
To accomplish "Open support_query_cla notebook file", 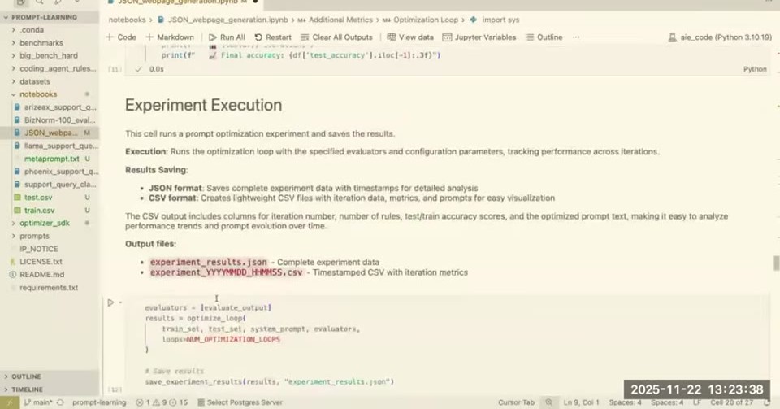I will coord(50,184).
